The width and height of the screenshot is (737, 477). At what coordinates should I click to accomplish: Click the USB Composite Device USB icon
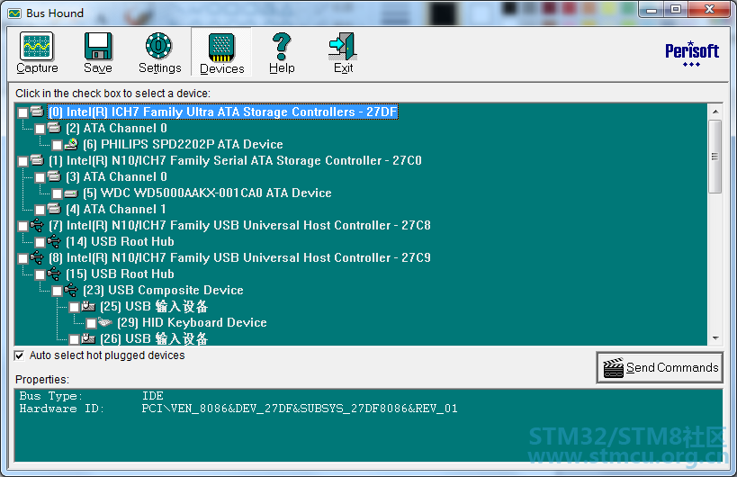tap(71, 290)
